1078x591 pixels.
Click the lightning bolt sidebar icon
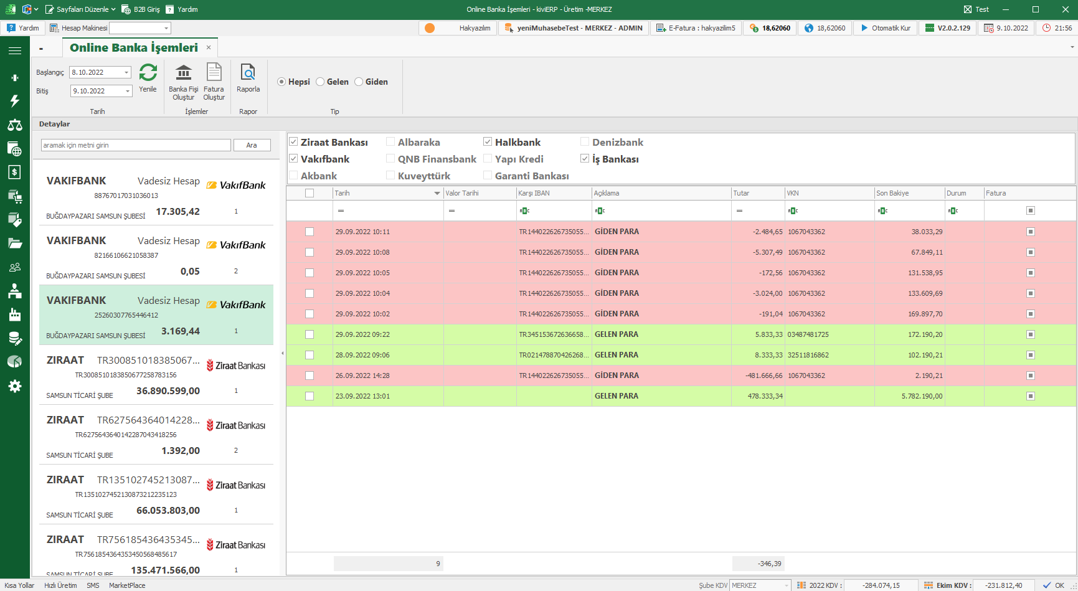click(x=15, y=101)
